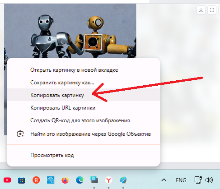Switch to Yandex Browser in the taskbar

point(108,180)
